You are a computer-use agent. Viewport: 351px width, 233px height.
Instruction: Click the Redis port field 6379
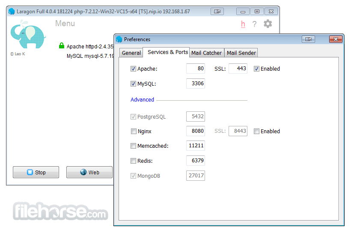click(x=196, y=161)
